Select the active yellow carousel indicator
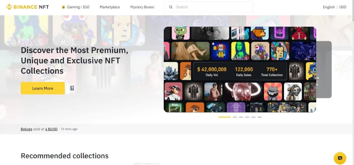 [x=224, y=117]
